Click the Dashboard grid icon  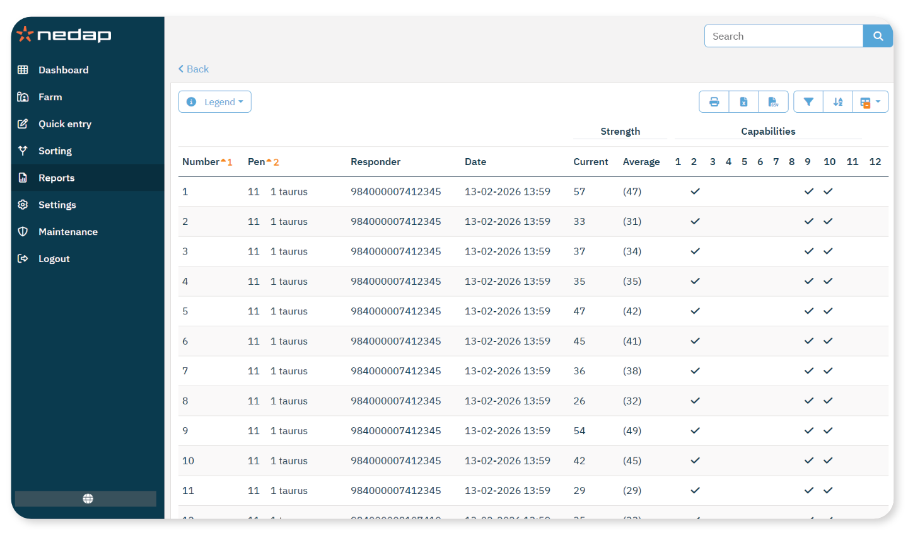point(23,70)
